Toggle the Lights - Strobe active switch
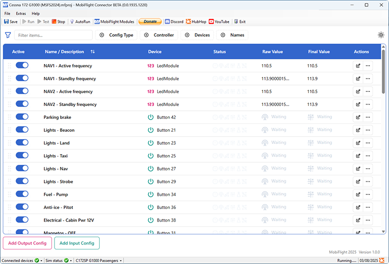Image resolution: width=389 pixels, height=264 pixels. [x=22, y=181]
